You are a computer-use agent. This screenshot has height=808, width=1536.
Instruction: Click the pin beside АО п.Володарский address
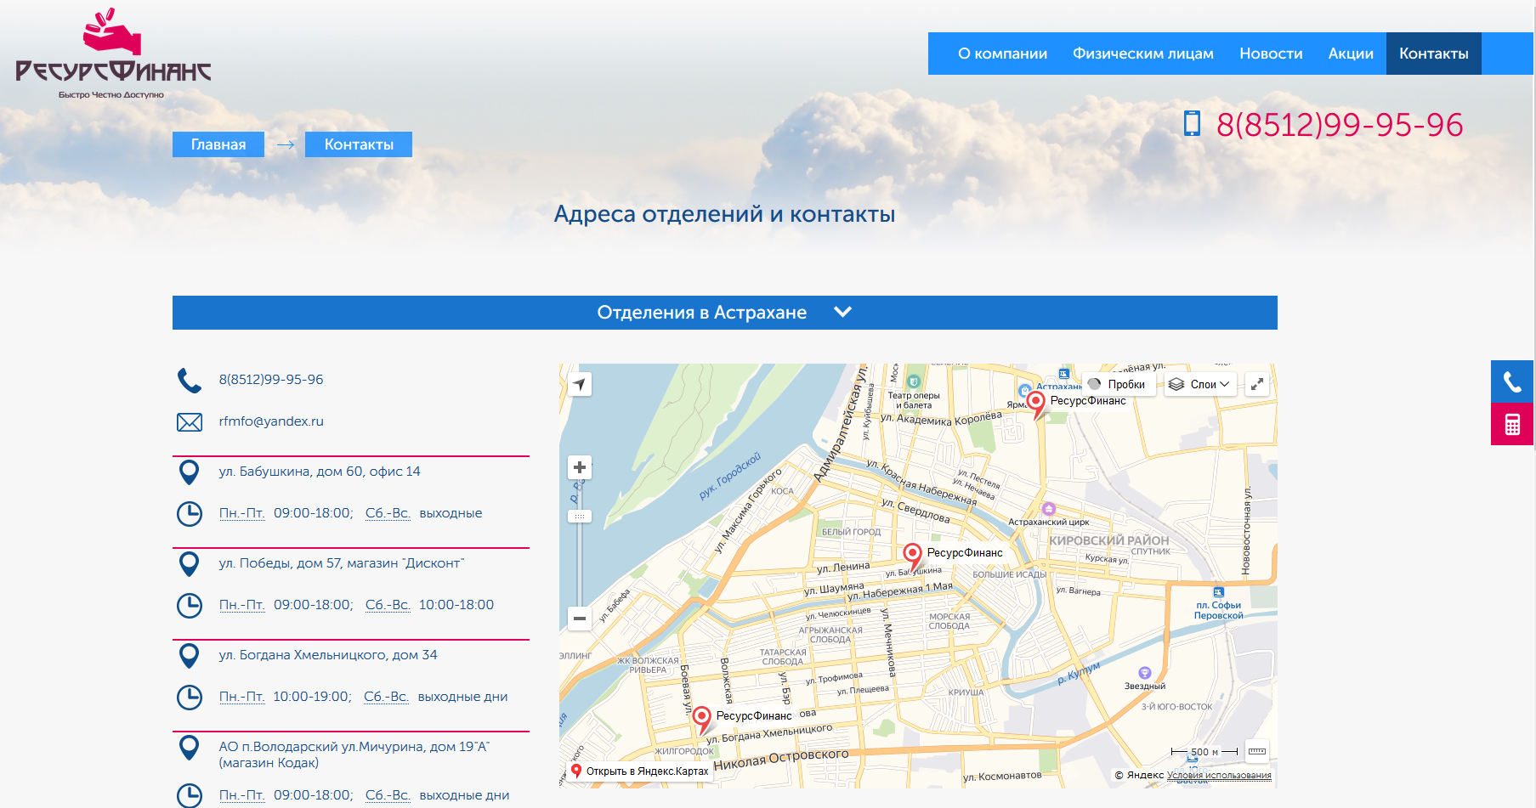click(190, 748)
